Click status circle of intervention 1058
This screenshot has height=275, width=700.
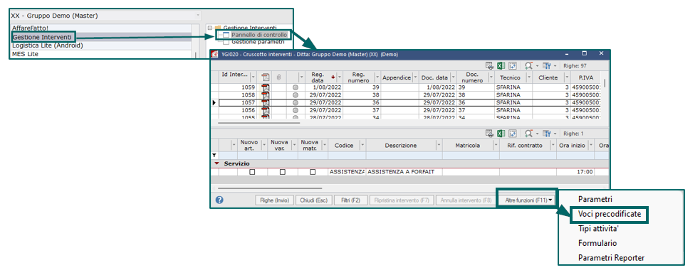point(295,95)
